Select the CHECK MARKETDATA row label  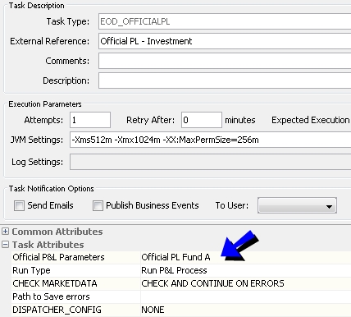(x=55, y=283)
